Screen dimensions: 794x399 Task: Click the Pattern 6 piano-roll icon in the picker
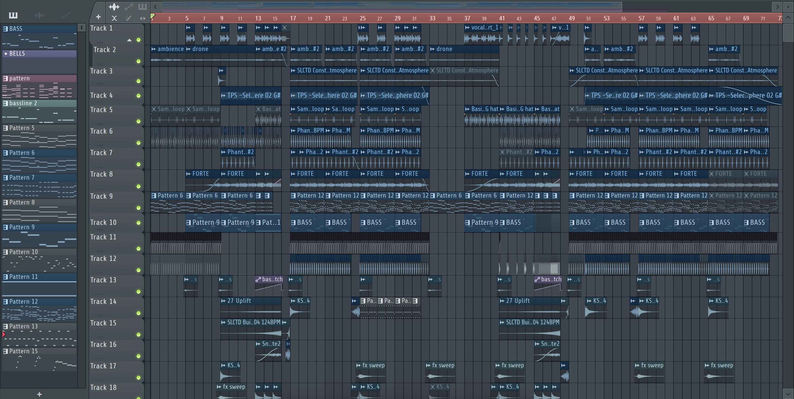point(5,153)
